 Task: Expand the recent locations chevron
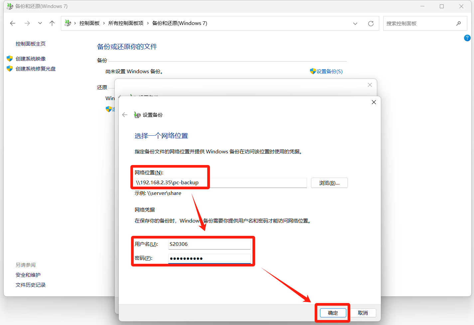(40, 23)
